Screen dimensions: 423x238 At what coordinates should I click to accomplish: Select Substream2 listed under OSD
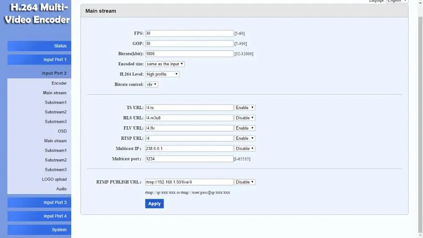(x=55, y=160)
